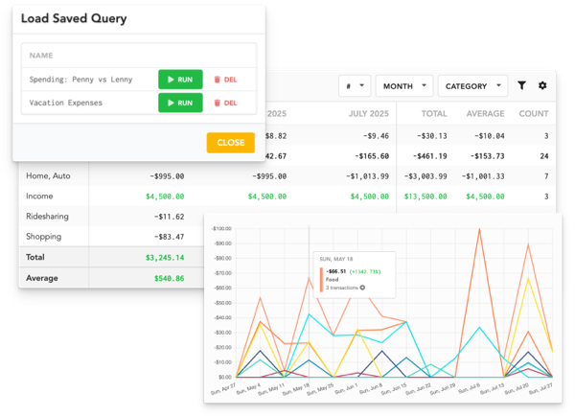The image size is (575, 416).
Task: Click the $3,245.14 Total cell
Action: point(165,258)
